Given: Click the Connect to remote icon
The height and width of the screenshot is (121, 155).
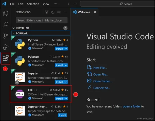Looking at the screenshot, I should [x=89, y=87].
